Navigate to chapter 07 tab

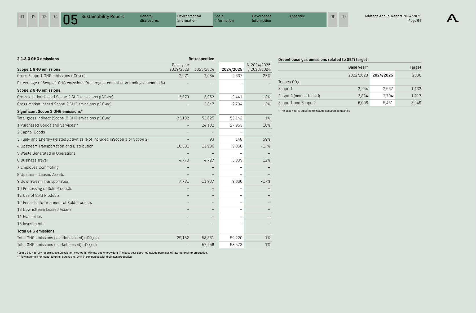(344, 20)
